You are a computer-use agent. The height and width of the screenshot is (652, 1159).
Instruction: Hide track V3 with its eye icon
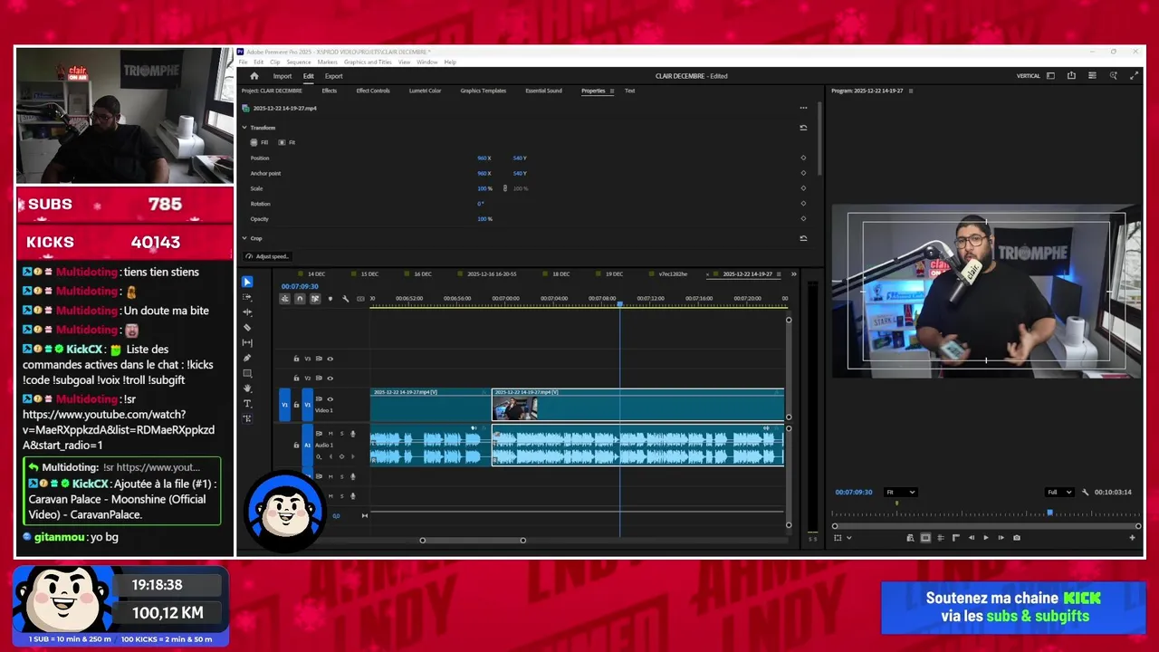[330, 359]
